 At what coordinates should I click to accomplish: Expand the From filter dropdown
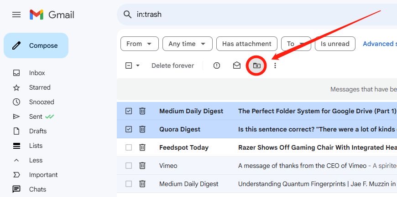pyautogui.click(x=140, y=44)
